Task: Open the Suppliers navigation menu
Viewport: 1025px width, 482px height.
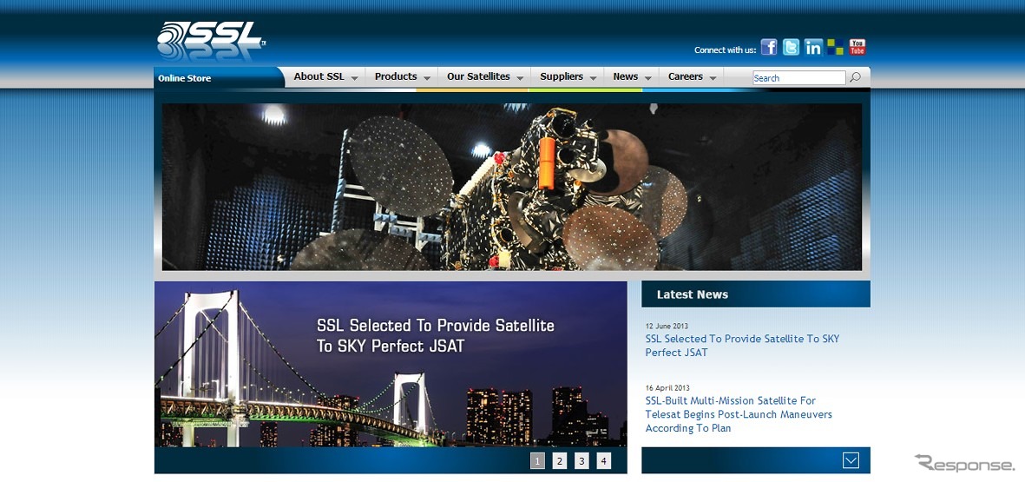Action: [x=568, y=77]
